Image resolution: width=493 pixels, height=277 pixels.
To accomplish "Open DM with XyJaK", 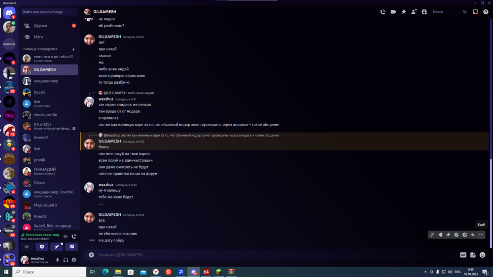I will tap(49, 92).
